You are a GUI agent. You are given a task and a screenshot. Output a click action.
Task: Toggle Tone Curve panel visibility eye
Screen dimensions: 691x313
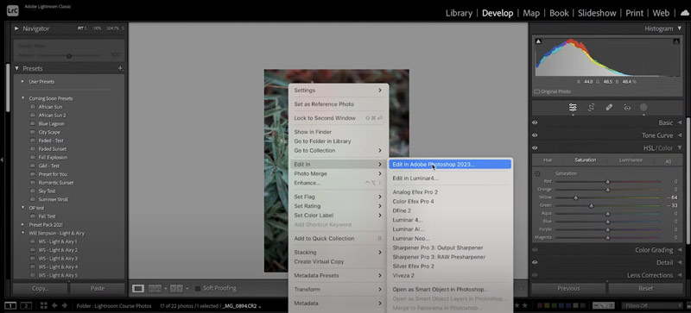click(x=535, y=135)
